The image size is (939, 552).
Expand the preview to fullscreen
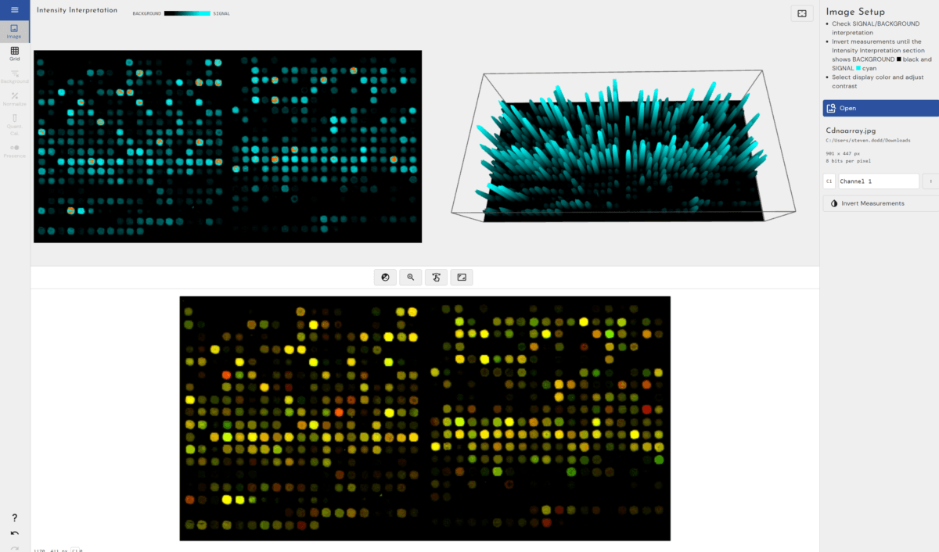click(802, 13)
